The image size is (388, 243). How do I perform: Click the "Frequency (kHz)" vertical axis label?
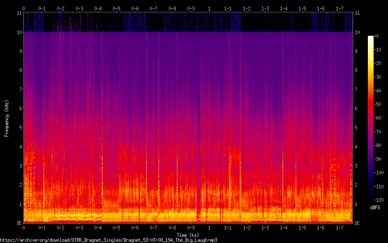point(7,118)
